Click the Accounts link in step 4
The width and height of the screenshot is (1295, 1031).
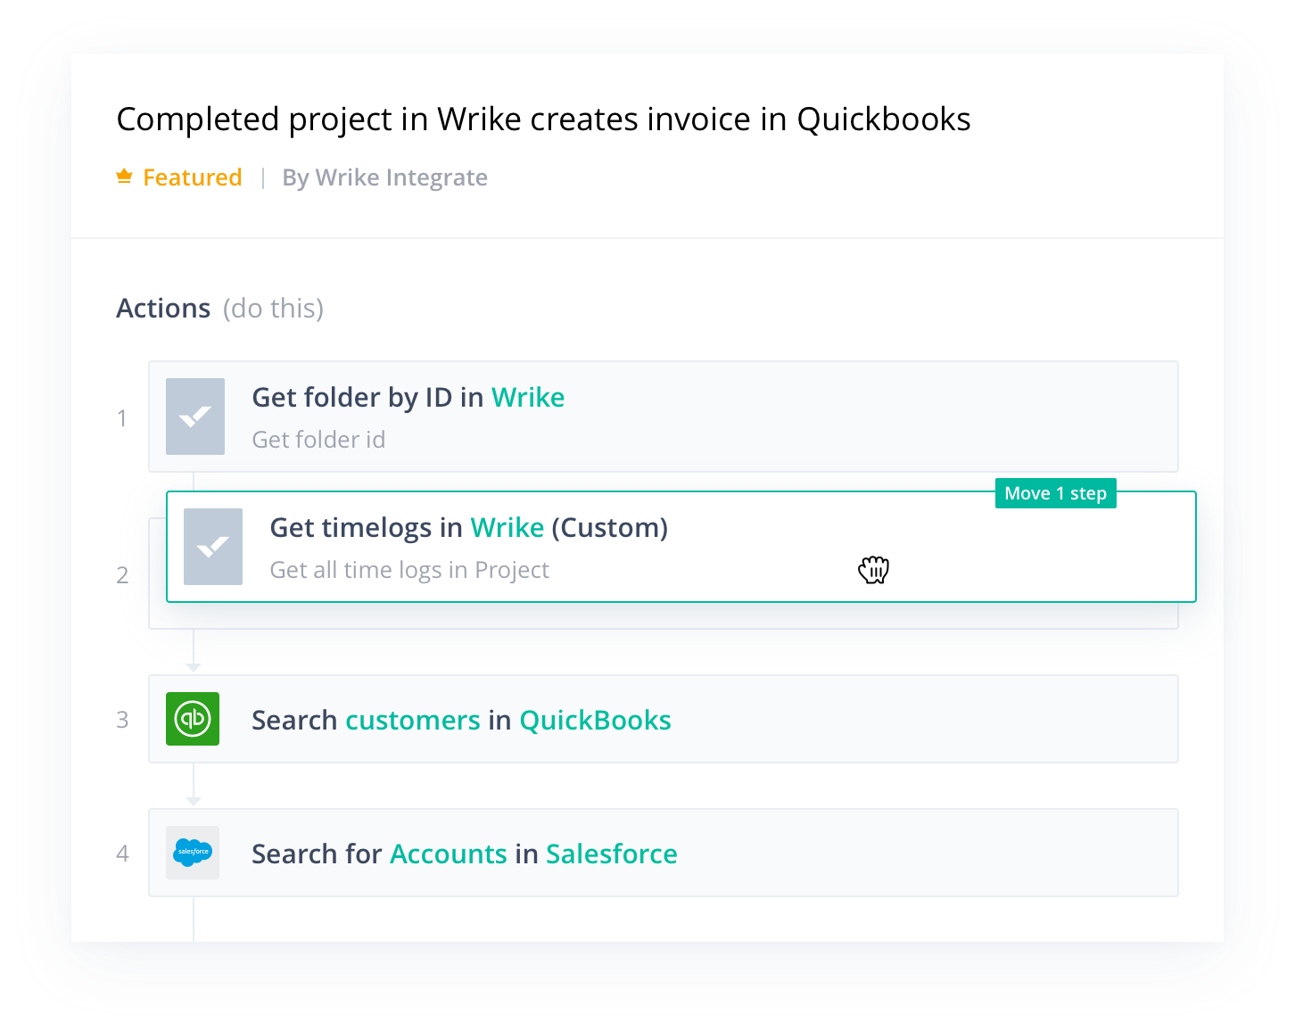pyautogui.click(x=449, y=854)
